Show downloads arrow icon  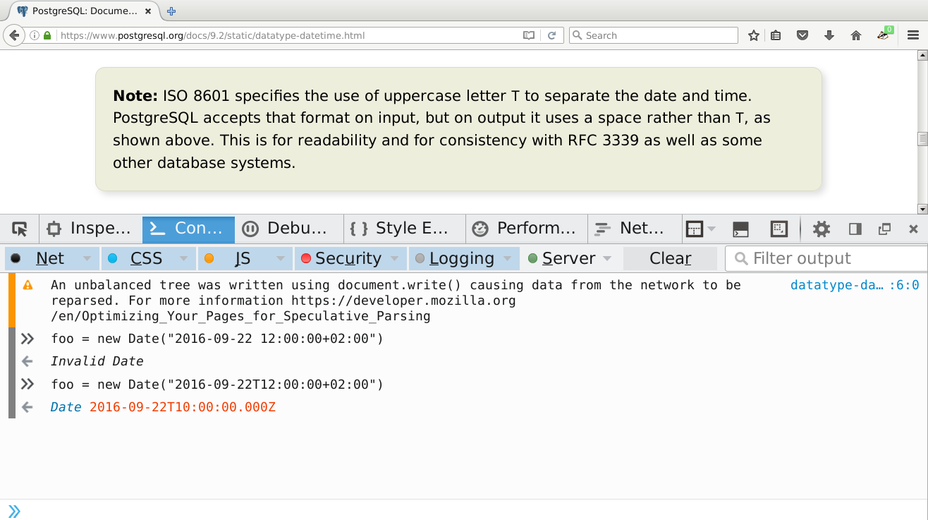(x=829, y=35)
